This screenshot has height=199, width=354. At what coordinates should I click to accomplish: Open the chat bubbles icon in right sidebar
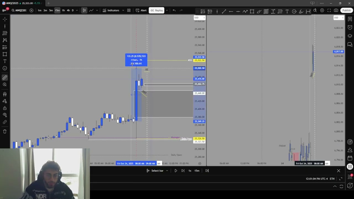coord(350,44)
